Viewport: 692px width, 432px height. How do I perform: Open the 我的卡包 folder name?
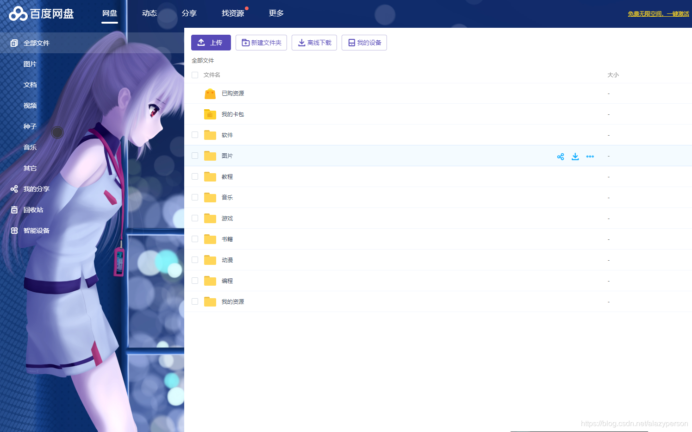point(233,114)
